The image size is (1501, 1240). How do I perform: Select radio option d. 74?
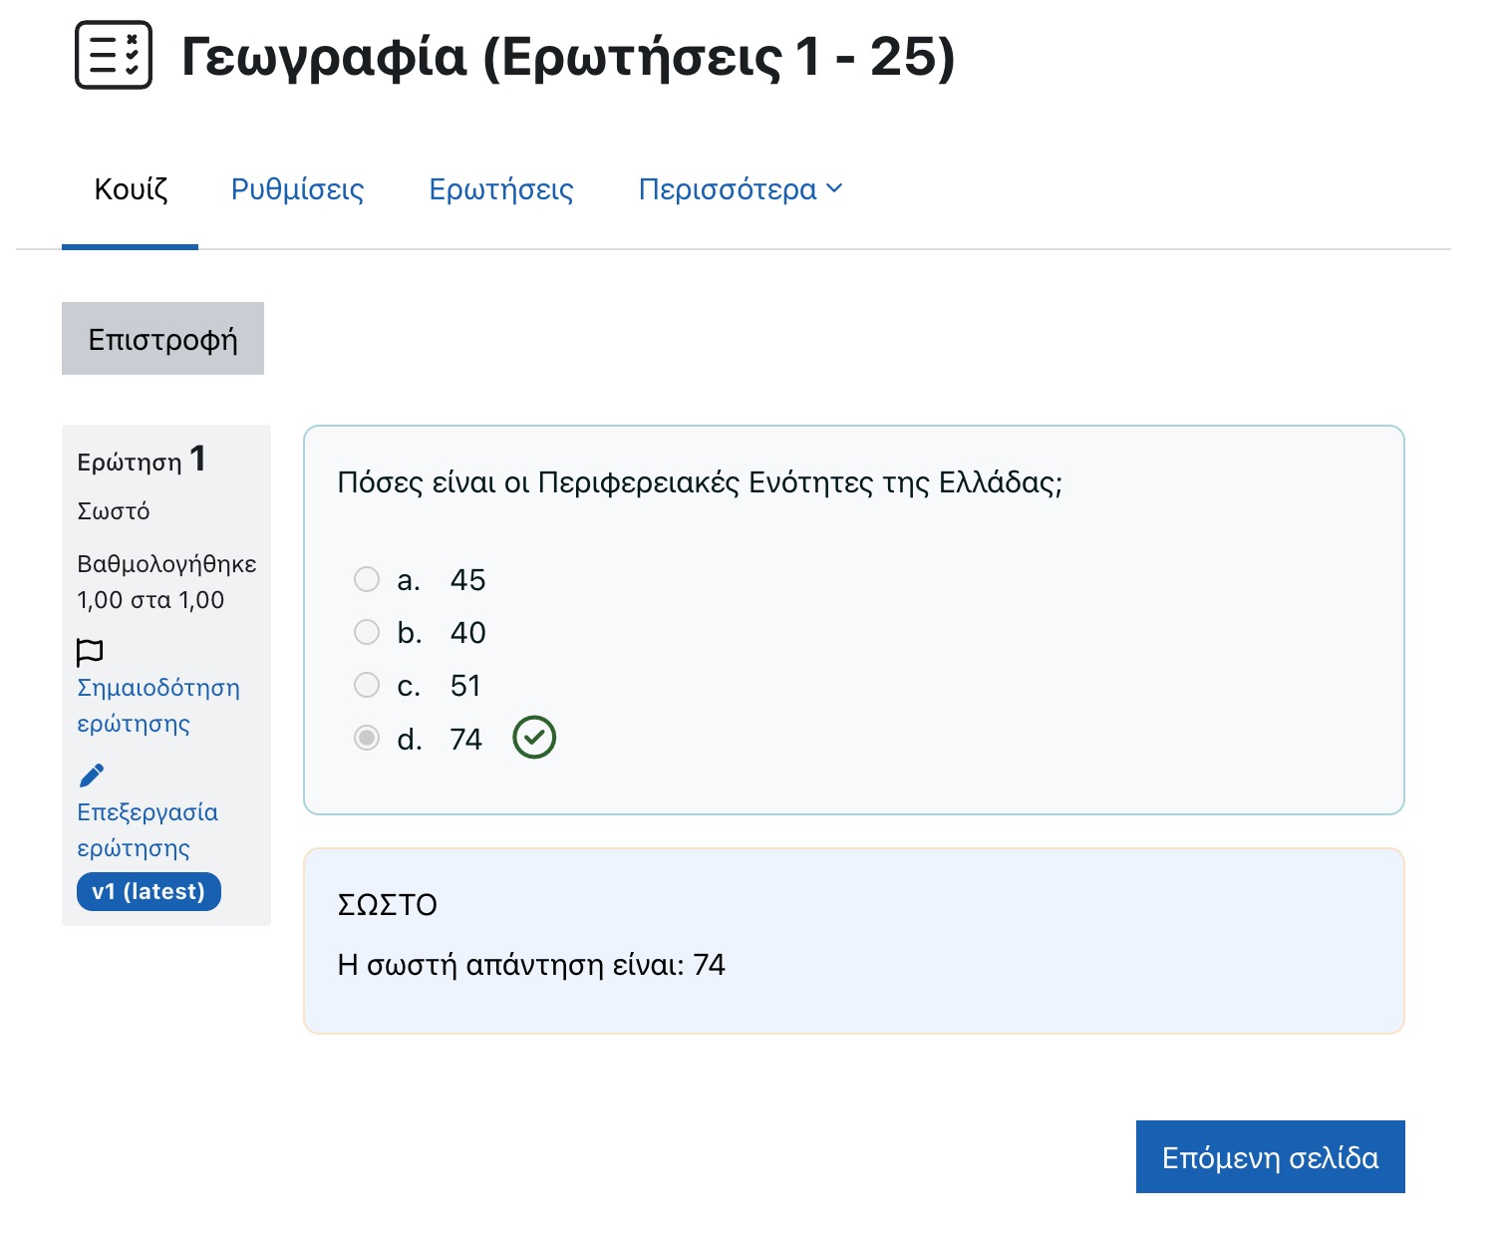point(367,739)
